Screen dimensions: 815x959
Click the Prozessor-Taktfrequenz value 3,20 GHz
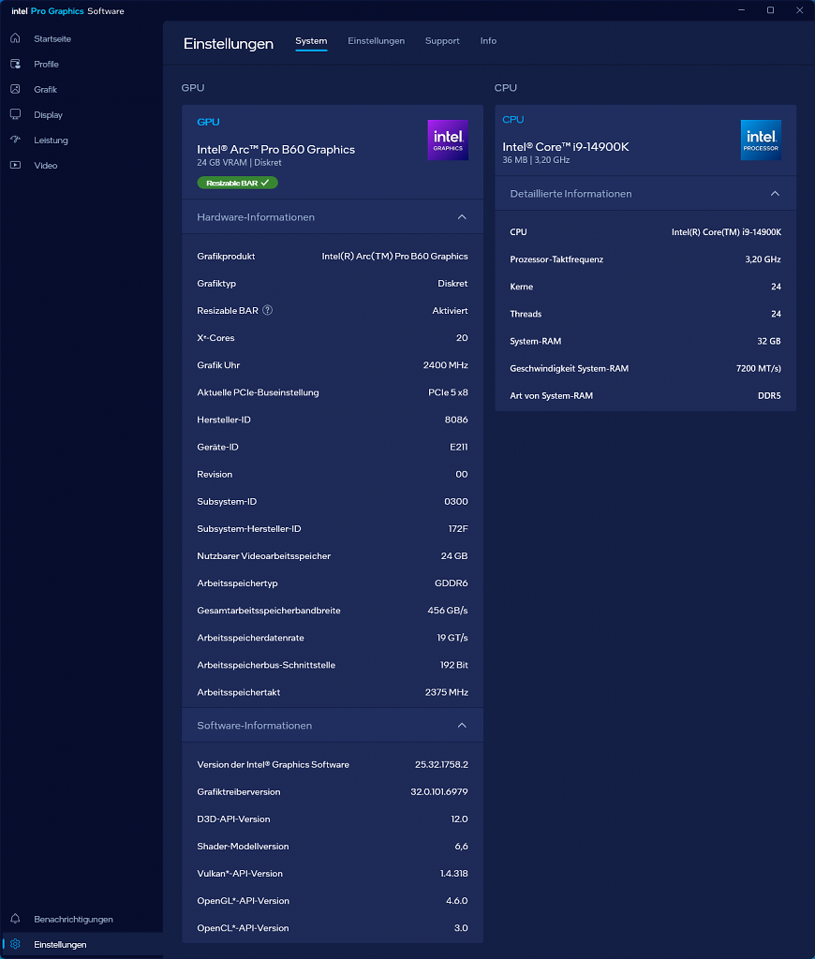click(763, 259)
